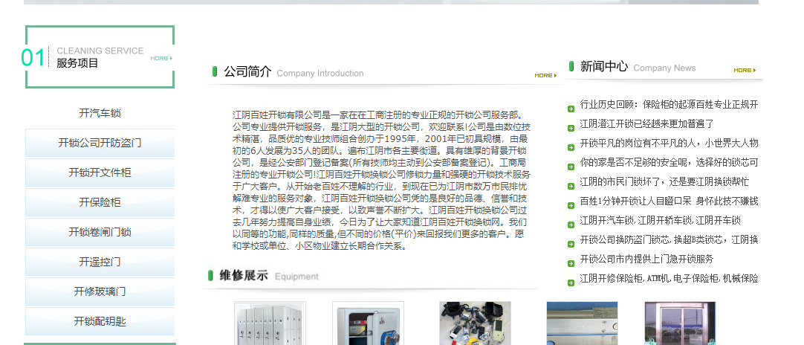This screenshot has height=345, width=804.
Task: Select 开锁公司开防盗门 menu item
Action: coord(100,143)
